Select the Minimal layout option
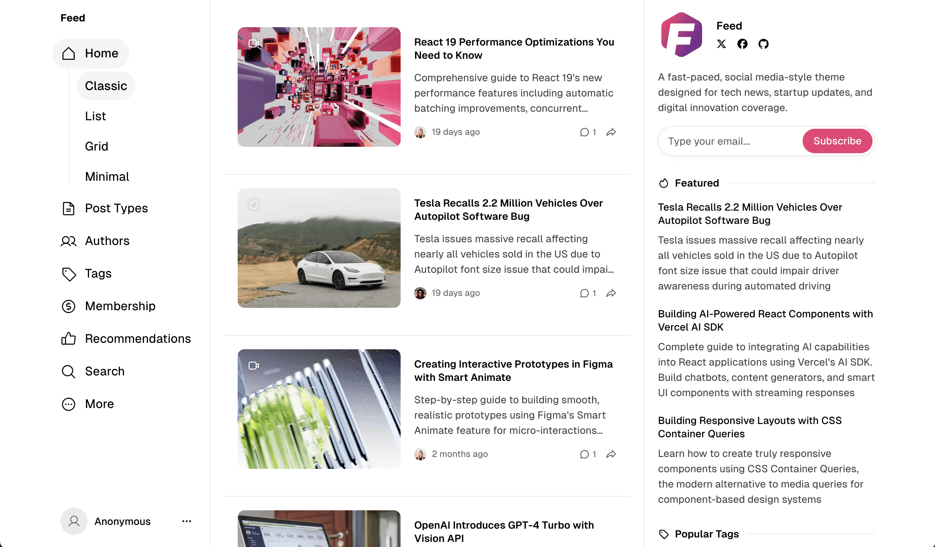The height and width of the screenshot is (547, 935). click(x=107, y=176)
